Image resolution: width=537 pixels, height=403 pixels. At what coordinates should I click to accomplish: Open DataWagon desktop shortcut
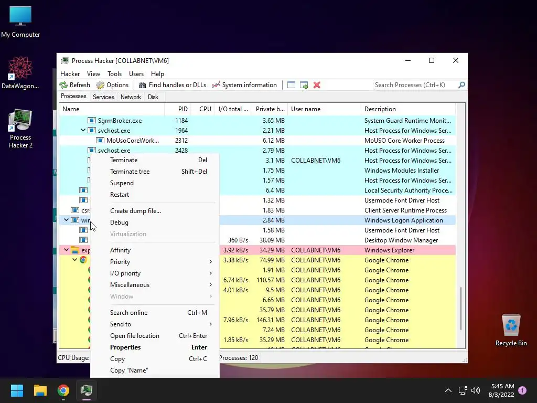tap(20, 72)
